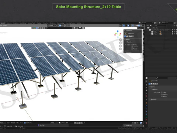The height and width of the screenshot is (133, 177).
Task: Open the viewport Options dropdown
Action: (x=140, y=28)
